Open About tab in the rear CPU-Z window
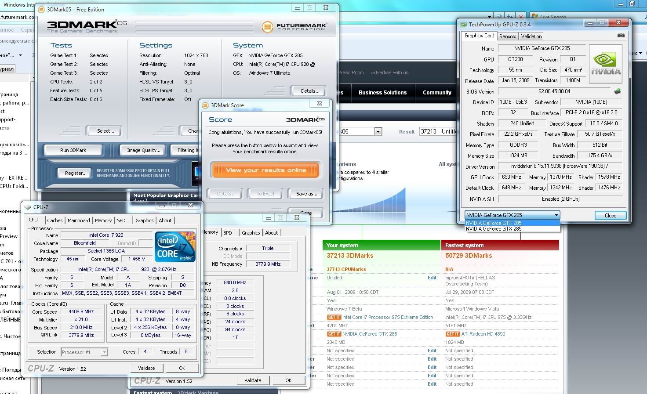 click(272, 233)
